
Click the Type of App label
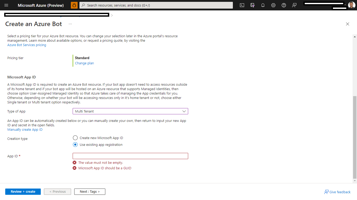tap(16, 111)
